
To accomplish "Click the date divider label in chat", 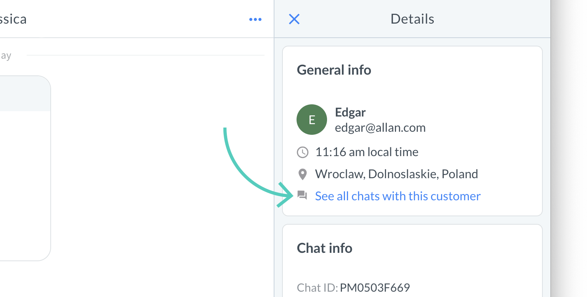I will (x=6, y=56).
